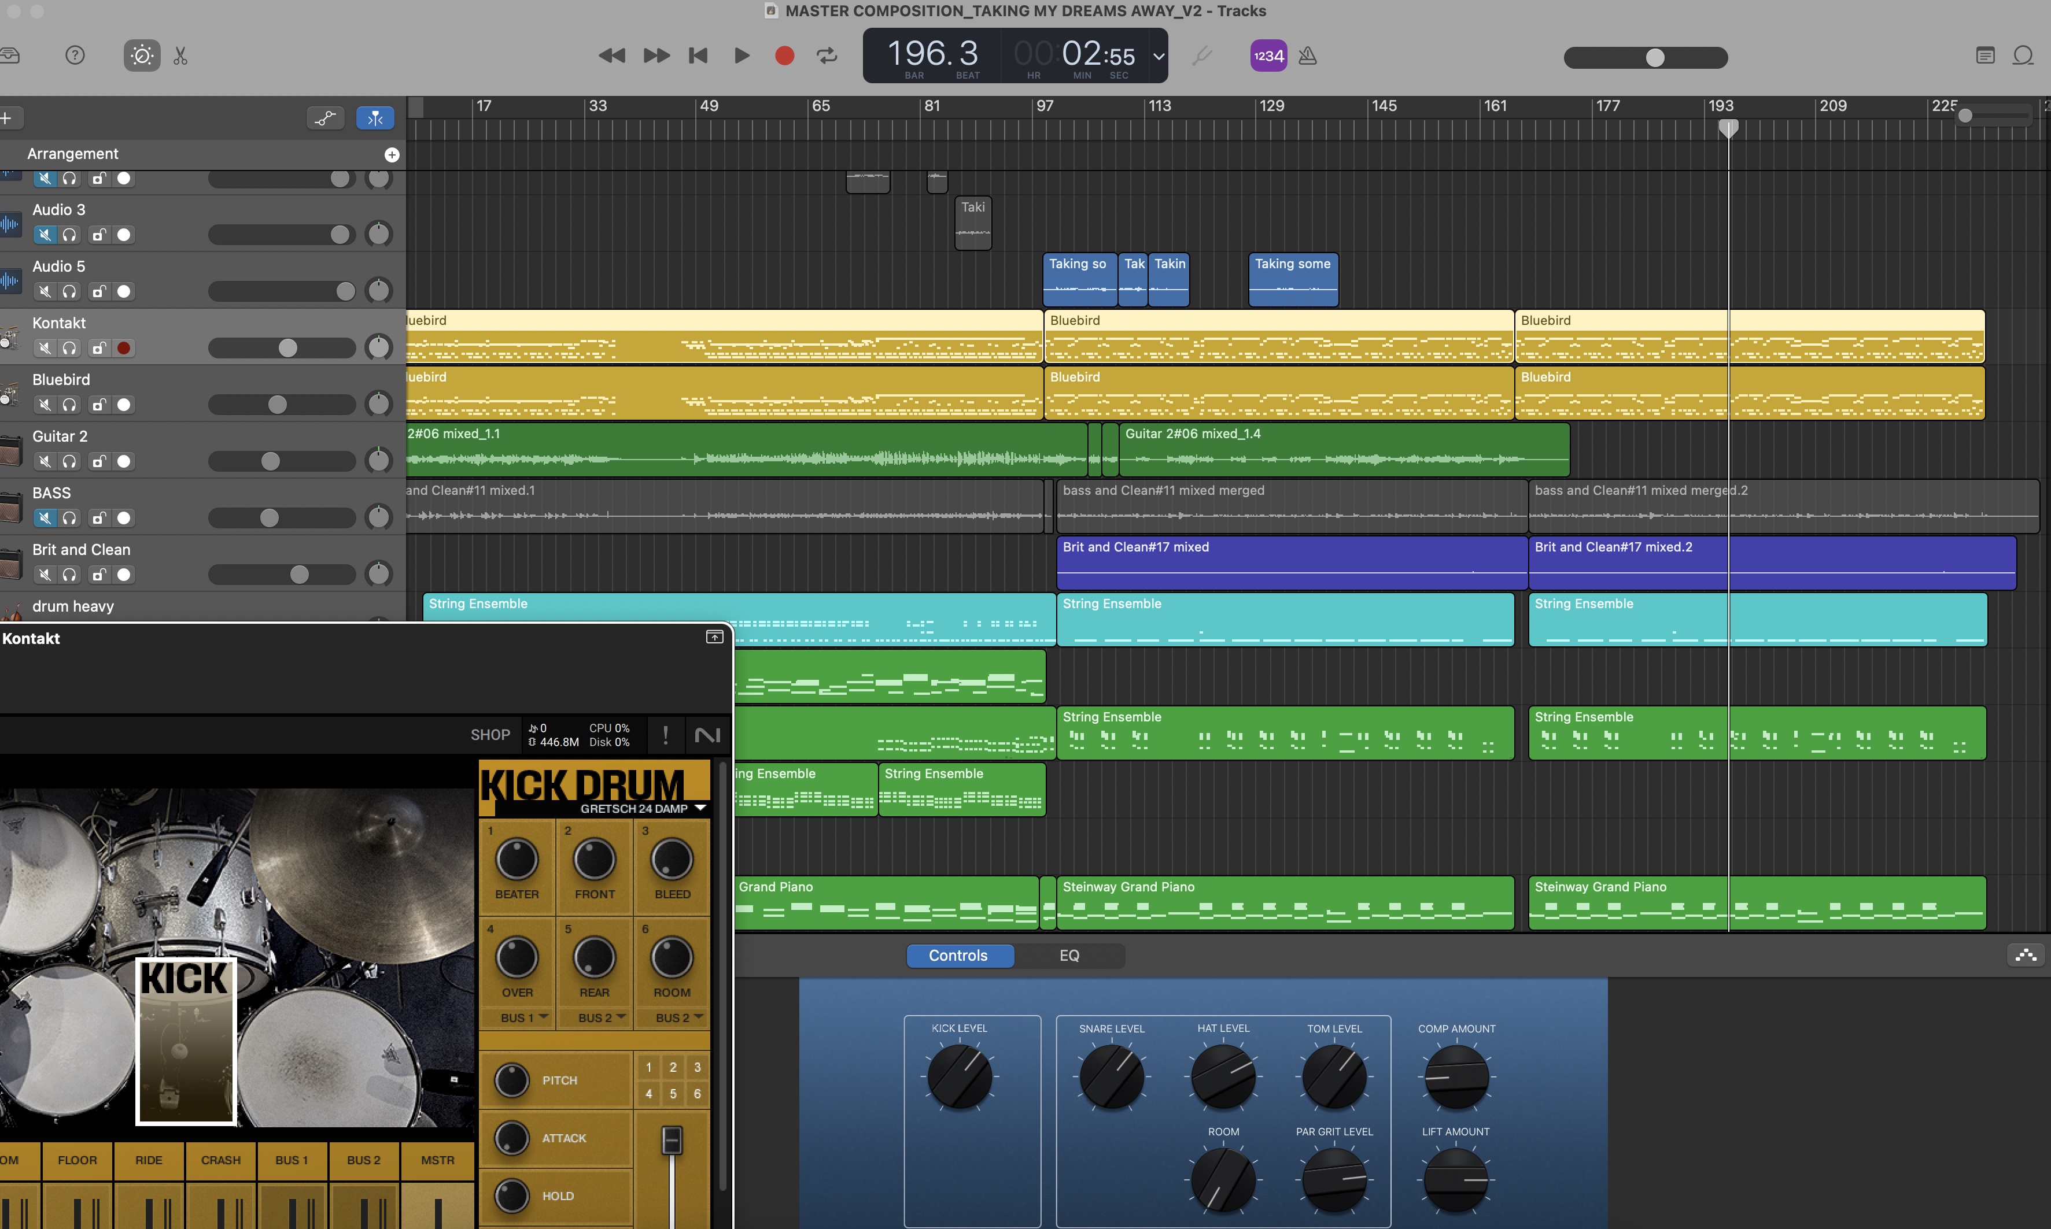The image size is (2051, 1229).
Task: Click the Smart Controls dial button
Action: coord(142,55)
